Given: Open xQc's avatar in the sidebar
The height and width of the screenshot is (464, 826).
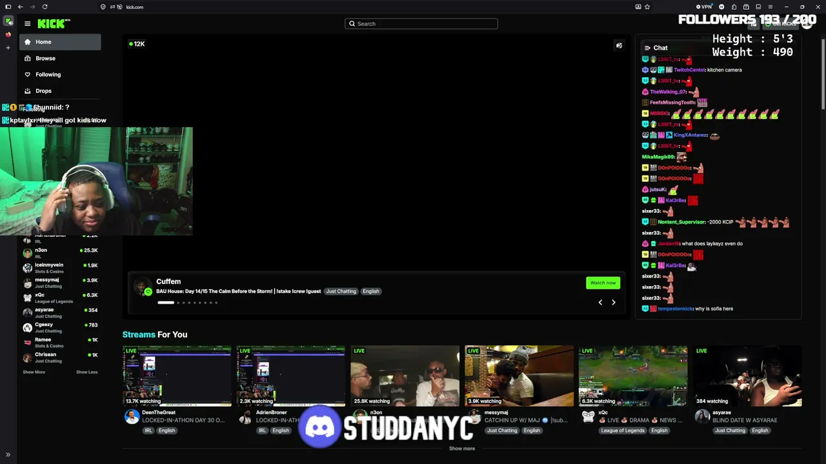Looking at the screenshot, I should tap(27, 298).
